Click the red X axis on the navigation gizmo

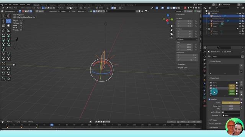167,20
